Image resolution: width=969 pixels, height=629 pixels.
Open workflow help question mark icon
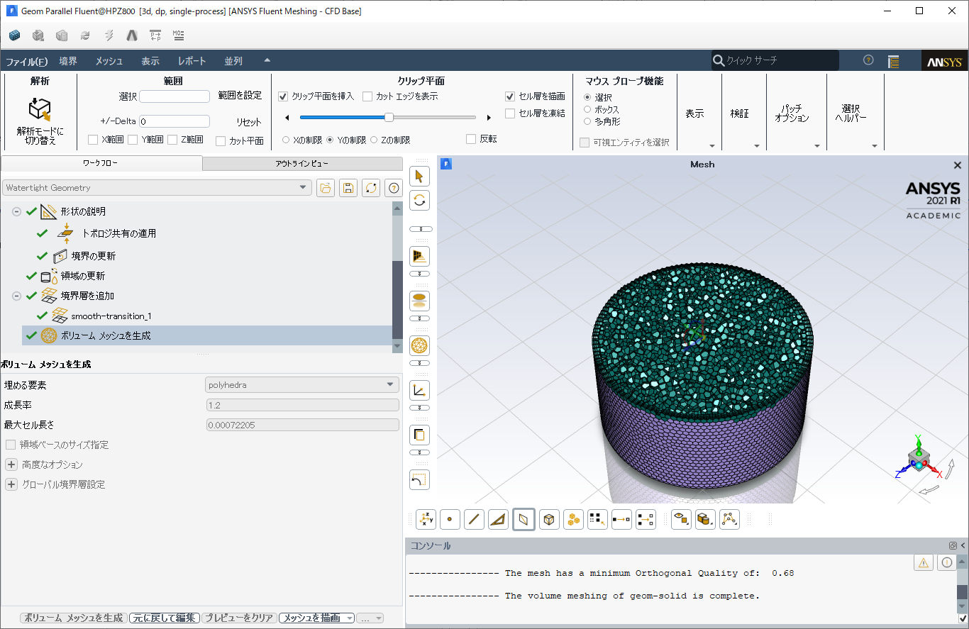(394, 188)
